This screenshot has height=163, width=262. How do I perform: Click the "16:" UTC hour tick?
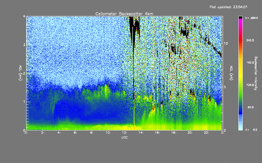[x=157, y=133]
